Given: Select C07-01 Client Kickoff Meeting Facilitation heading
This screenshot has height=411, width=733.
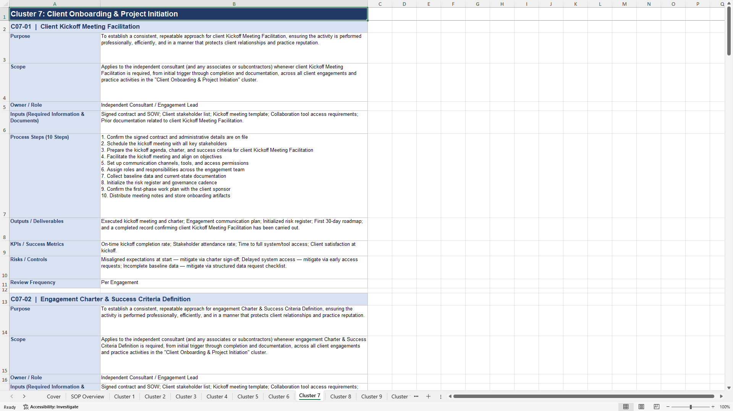Looking at the screenshot, I should click(188, 26).
